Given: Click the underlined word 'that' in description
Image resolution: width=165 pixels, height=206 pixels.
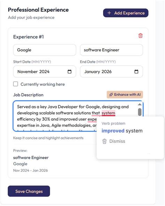Looking at the screenshot, I should pyautogui.click(x=96, y=113).
